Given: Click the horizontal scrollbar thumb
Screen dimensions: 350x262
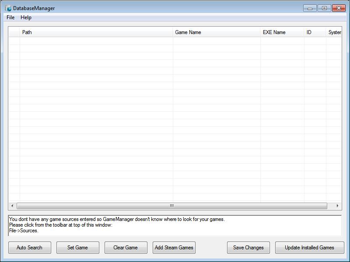Looking at the screenshot, I should [x=171, y=206].
